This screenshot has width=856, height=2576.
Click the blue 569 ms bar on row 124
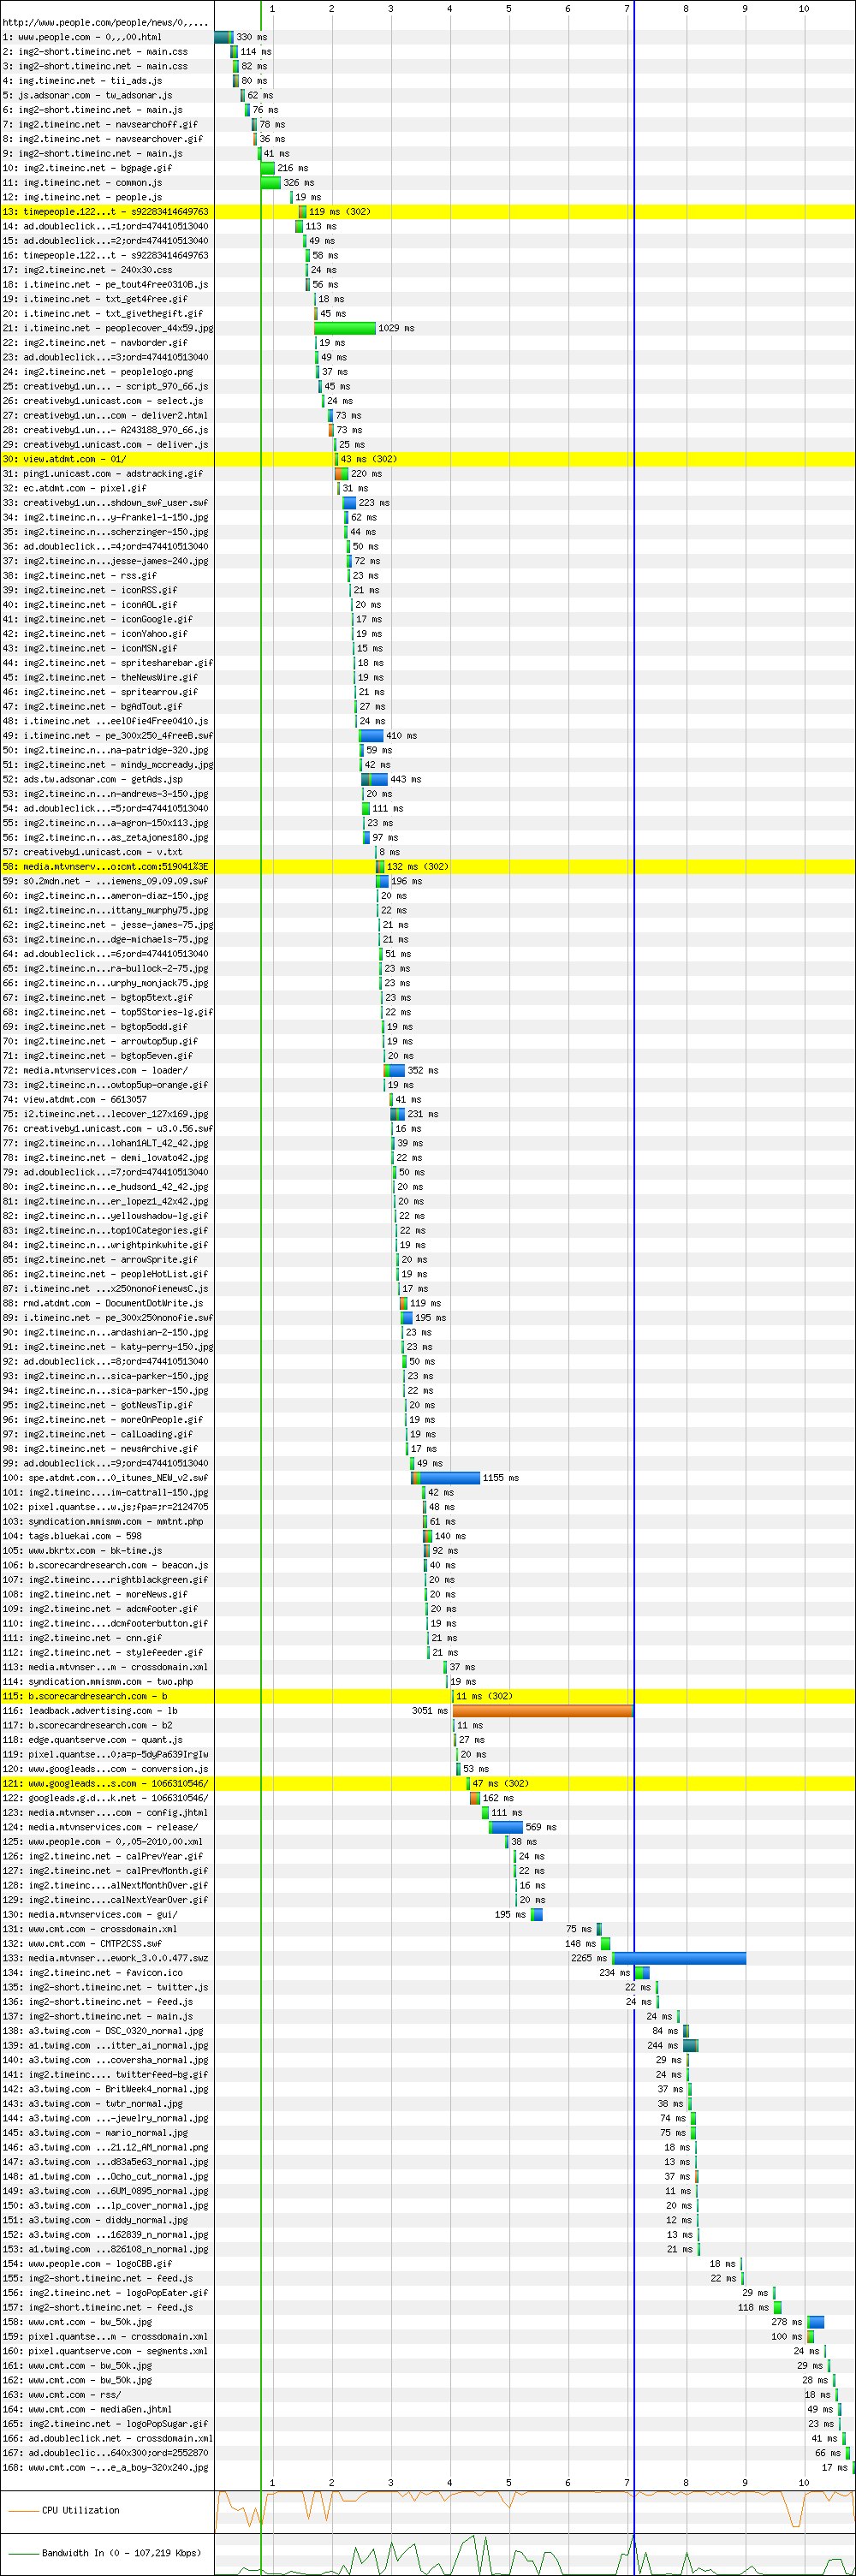pyautogui.click(x=507, y=1827)
